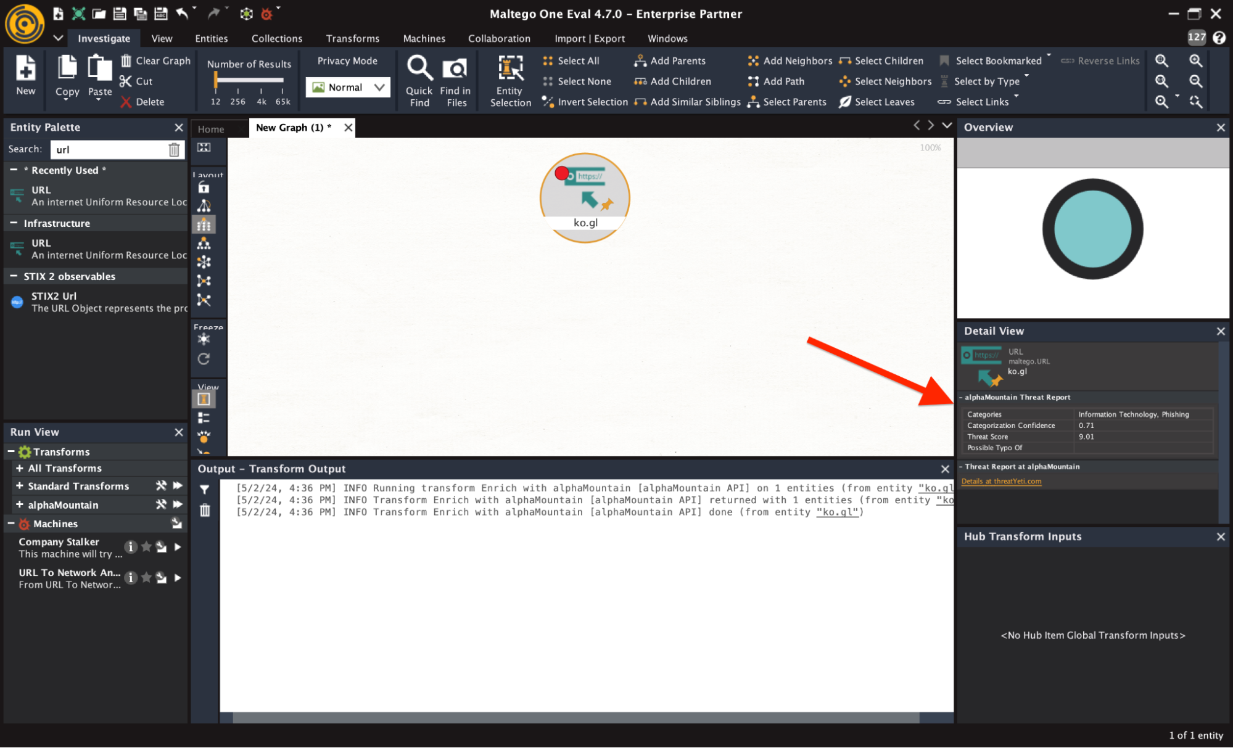This screenshot has width=1233, height=748.
Task: Click the Paste clipboard icon
Action: coord(99,68)
